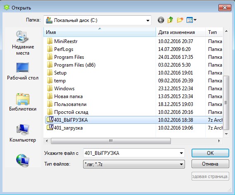Confirm selection with OK button
This screenshot has width=235, height=195.
[210, 153]
